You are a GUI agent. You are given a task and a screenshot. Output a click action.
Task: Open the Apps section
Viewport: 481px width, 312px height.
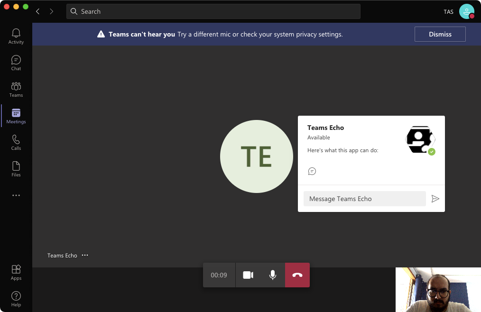coord(16,272)
